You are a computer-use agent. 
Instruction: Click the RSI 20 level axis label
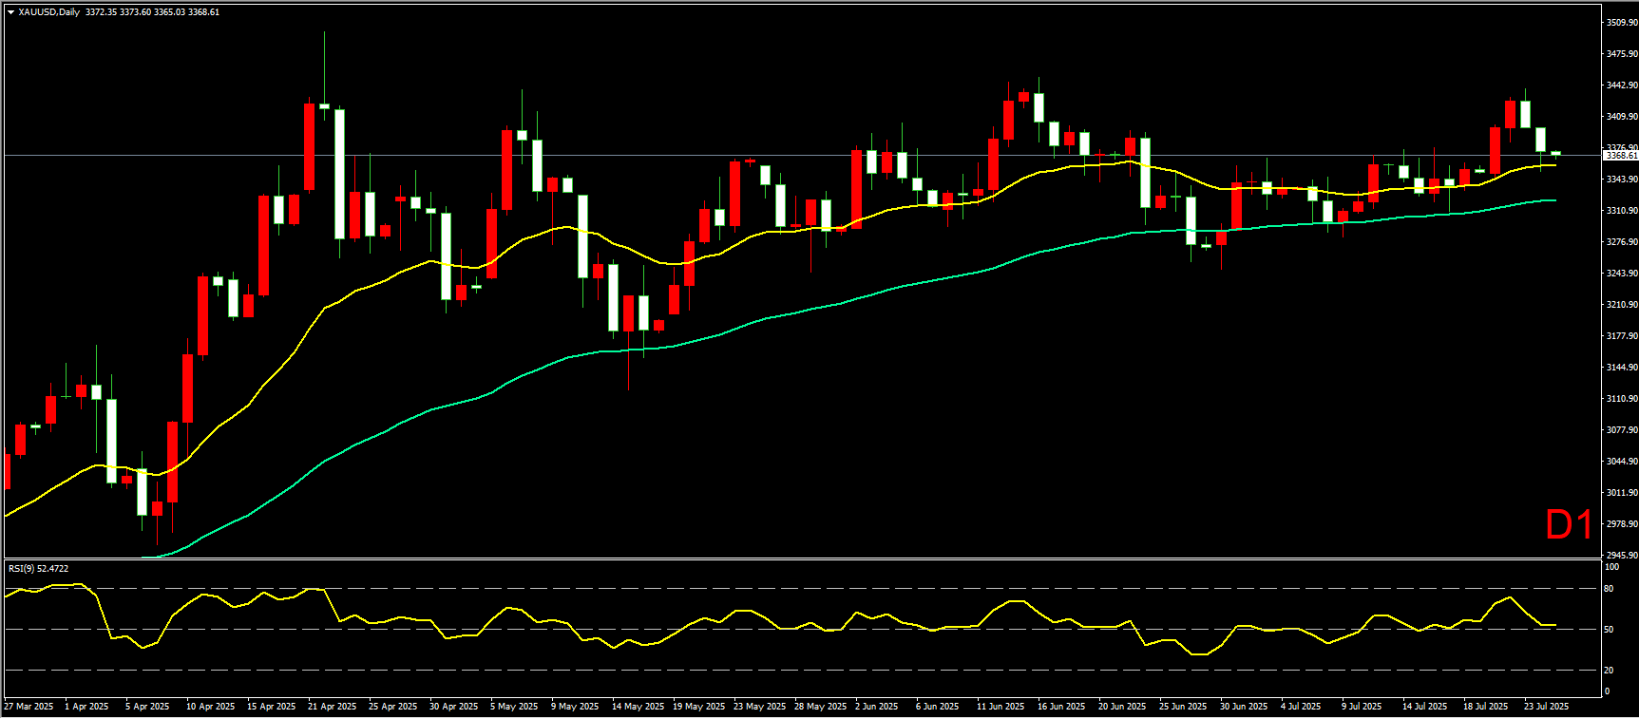pyautogui.click(x=1609, y=671)
